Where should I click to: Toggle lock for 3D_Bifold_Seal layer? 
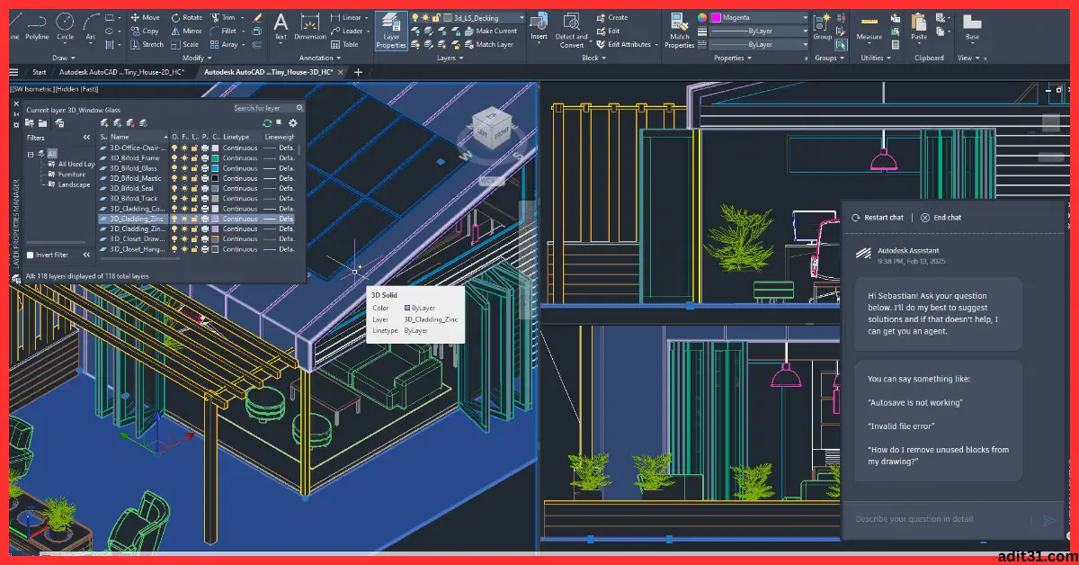click(x=194, y=188)
